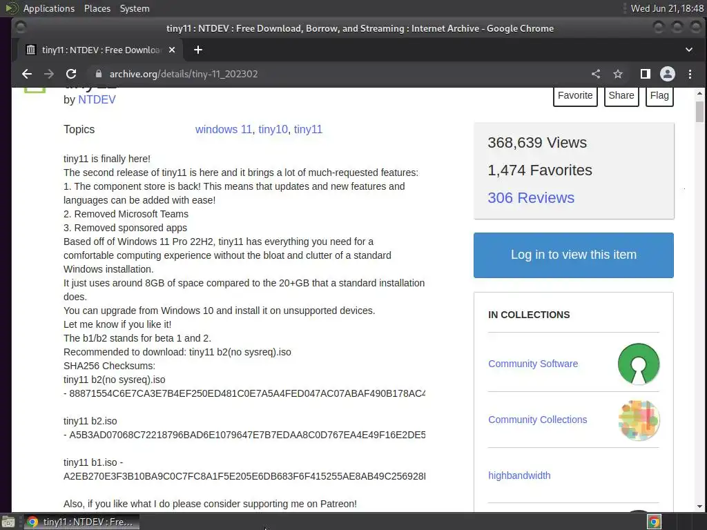Screen dimensions: 707x530
Task: Click the 'tiny11 b2.iso' filename line
Action: [x=90, y=421]
